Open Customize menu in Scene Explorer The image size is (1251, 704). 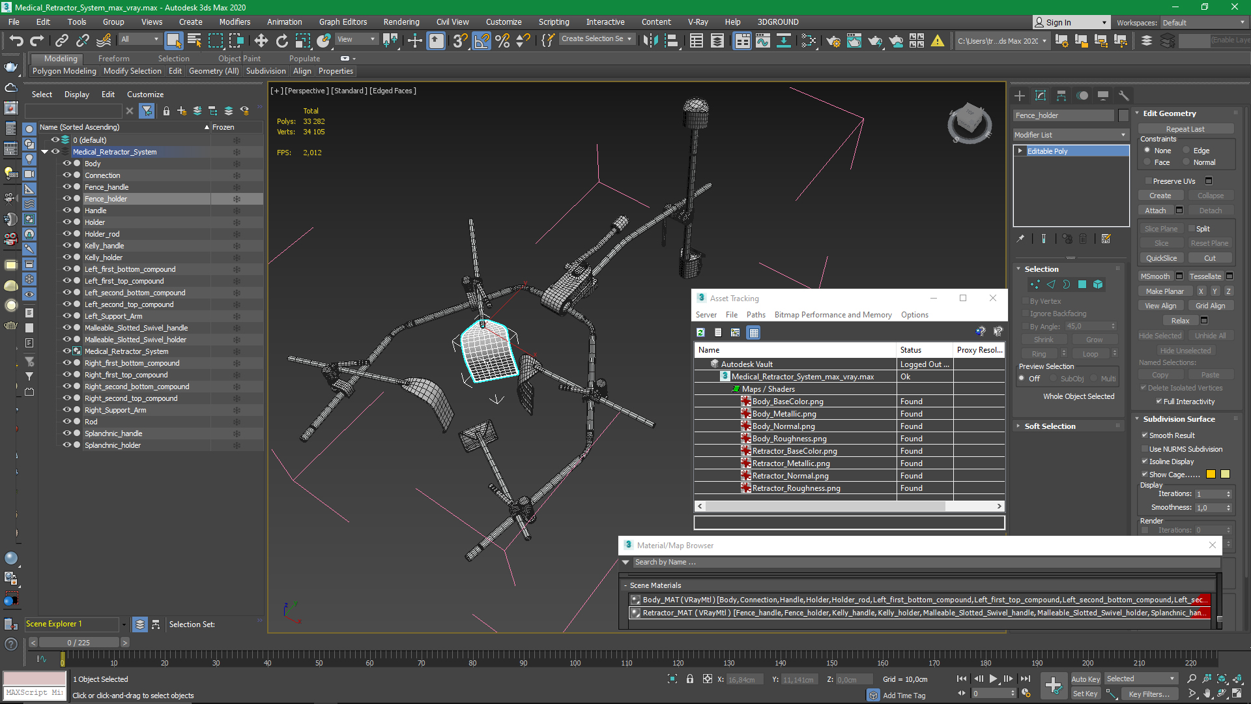click(145, 95)
